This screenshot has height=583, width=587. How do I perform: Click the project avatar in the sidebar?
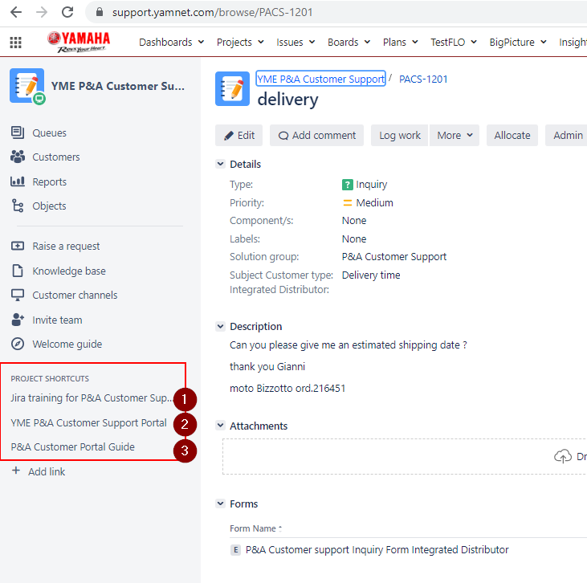(27, 86)
